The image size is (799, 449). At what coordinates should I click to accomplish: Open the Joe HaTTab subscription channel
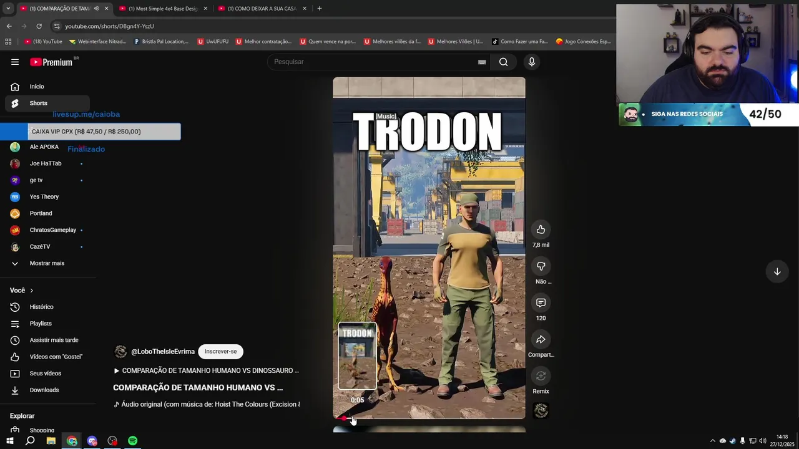point(45,163)
